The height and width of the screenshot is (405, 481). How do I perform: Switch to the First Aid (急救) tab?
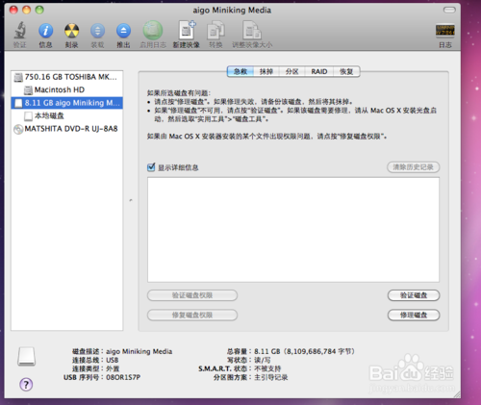tap(240, 71)
